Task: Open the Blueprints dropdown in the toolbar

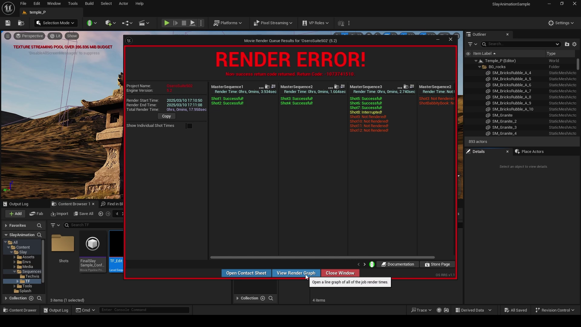Action: [127, 23]
